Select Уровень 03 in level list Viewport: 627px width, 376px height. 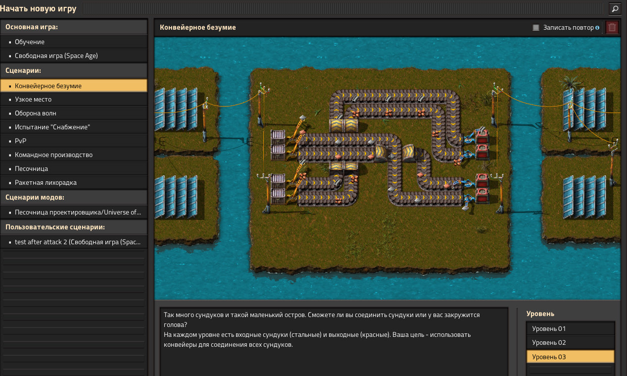571,357
